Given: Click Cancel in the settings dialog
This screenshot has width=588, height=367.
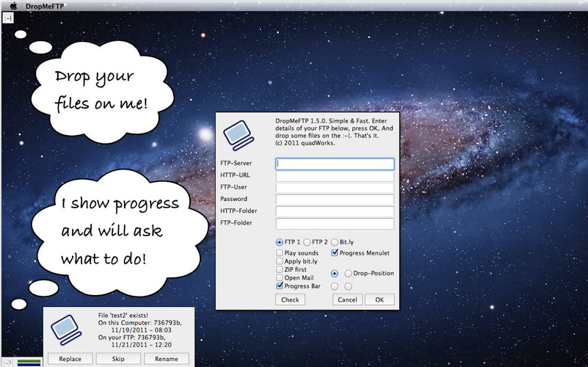Looking at the screenshot, I should [x=347, y=299].
